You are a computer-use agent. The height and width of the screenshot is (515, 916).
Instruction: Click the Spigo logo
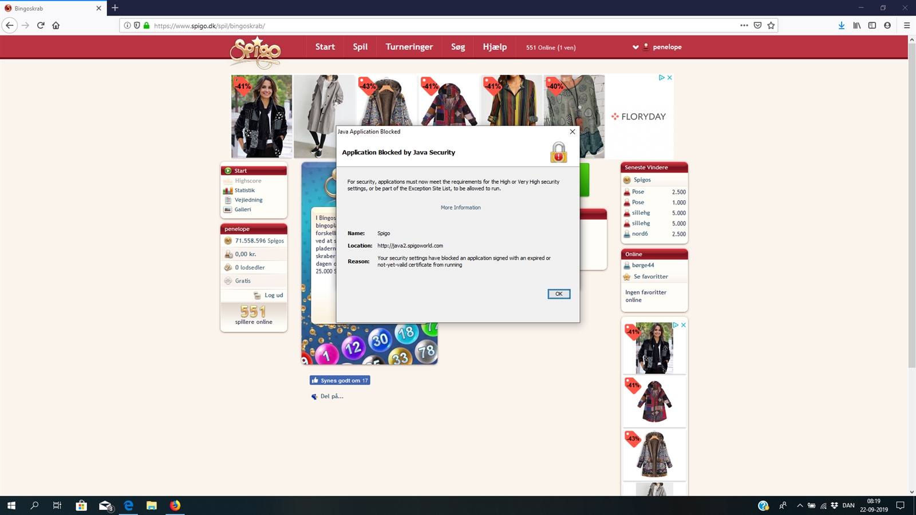255,53
